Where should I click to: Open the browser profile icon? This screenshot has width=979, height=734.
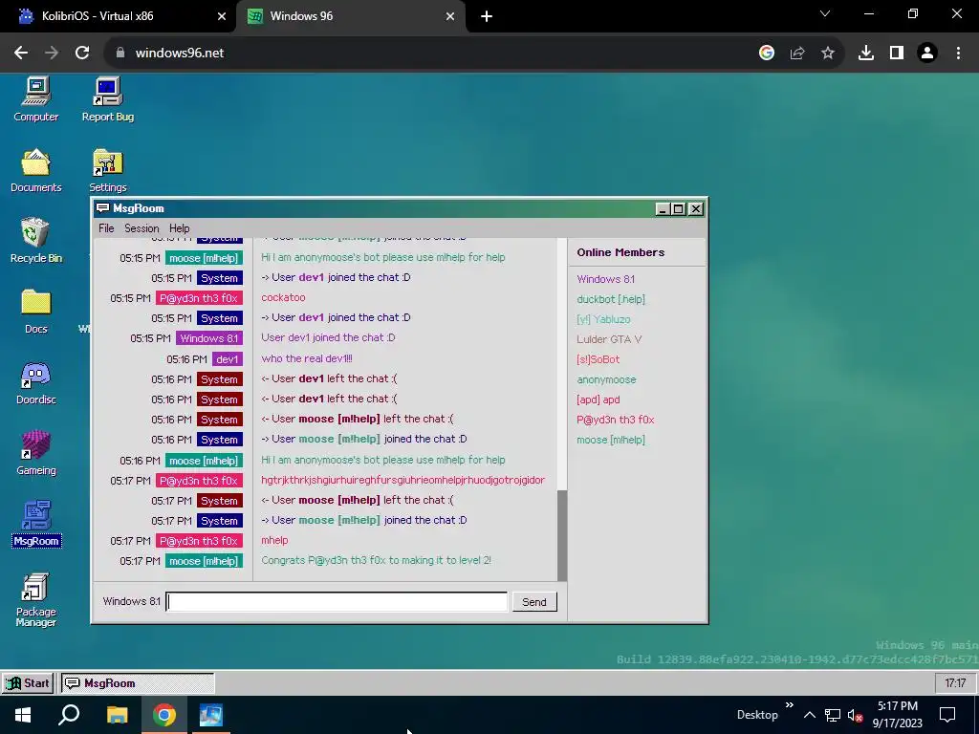927,53
